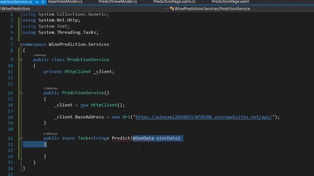Switch to PredictViewModel.cs tab
314x176 pixels.
tap(118, 1)
